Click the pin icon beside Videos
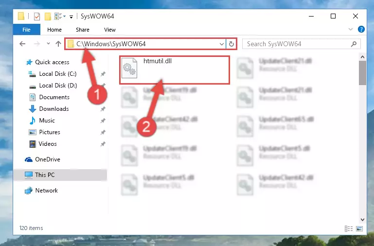374x246 pixels. point(103,144)
